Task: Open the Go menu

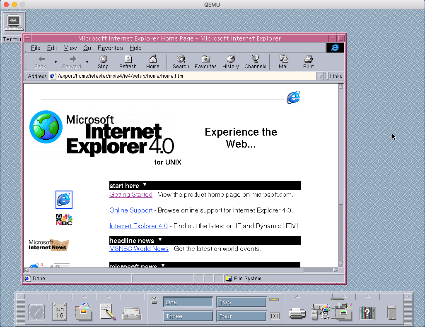Action: [x=87, y=48]
